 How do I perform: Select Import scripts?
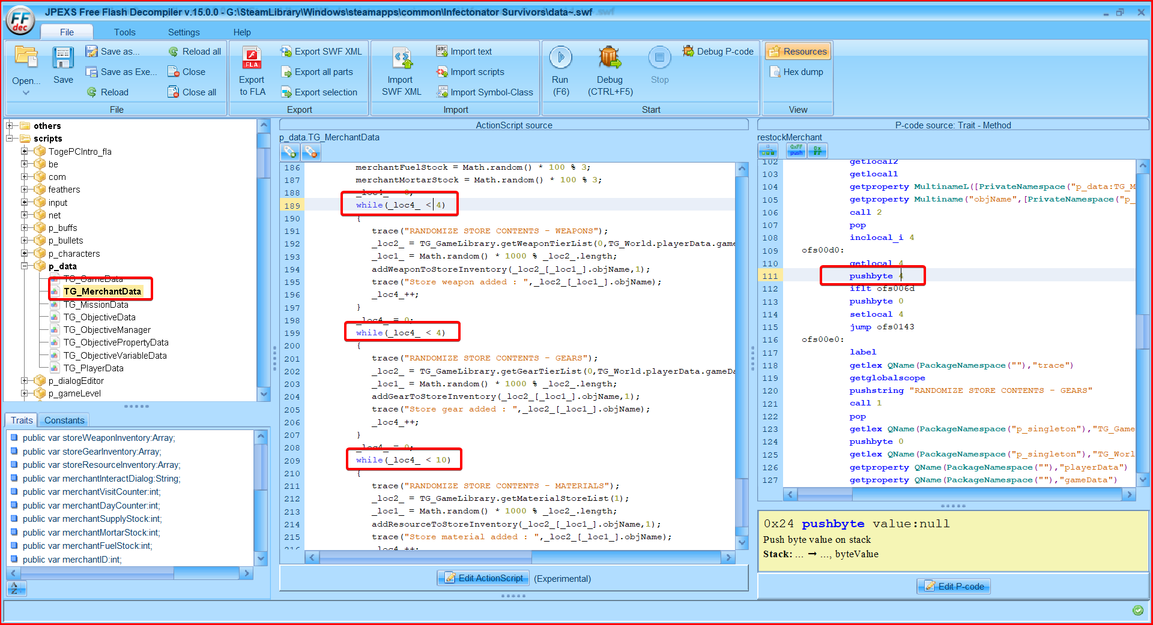point(470,72)
